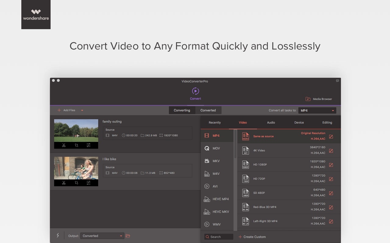This screenshot has height=243, width=390.
Task: Select the M4V format
Action: coord(217,174)
